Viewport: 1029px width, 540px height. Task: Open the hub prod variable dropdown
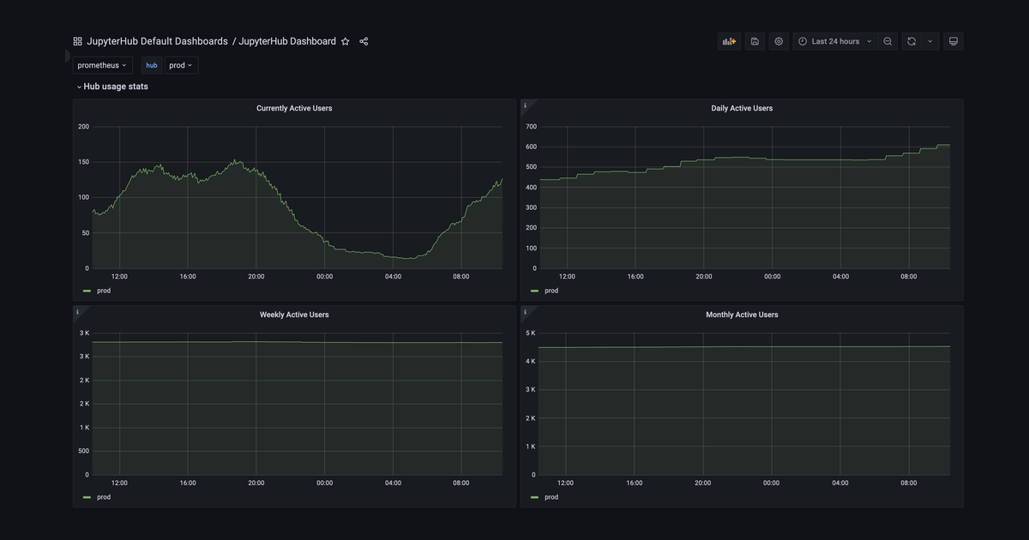click(181, 65)
